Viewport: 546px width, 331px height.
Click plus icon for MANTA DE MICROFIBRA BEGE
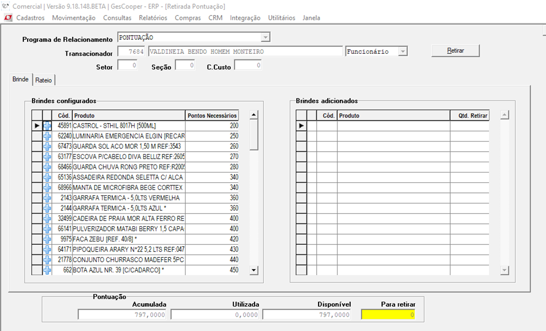click(47, 188)
